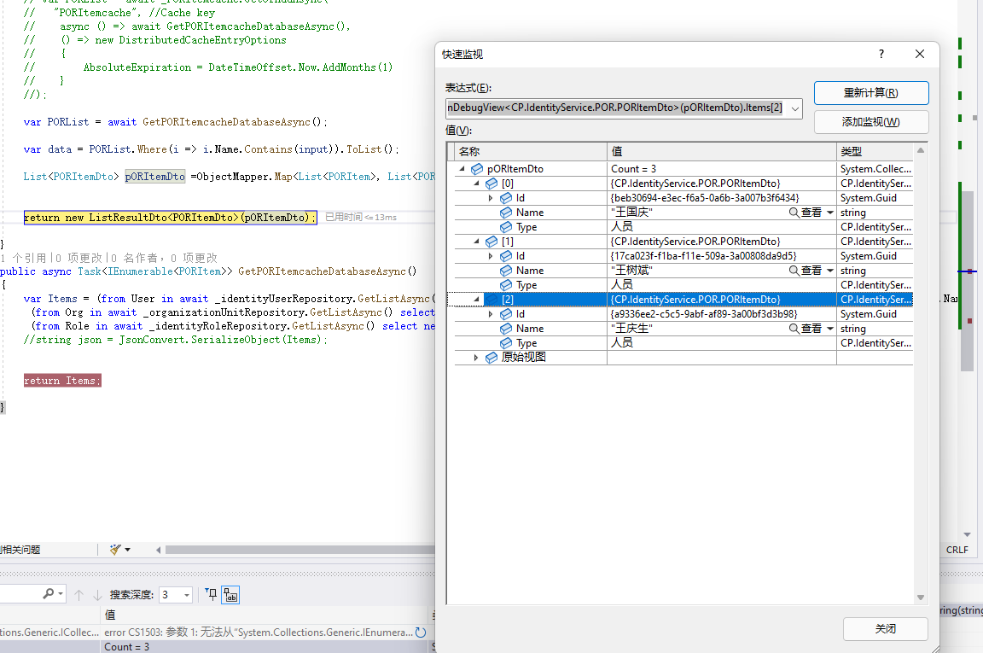Click the search magnifier icon in watch window
This screenshot has height=653, width=983.
49,594
